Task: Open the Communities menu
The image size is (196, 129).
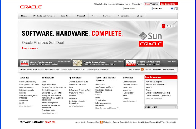Action: coord(124,16)
